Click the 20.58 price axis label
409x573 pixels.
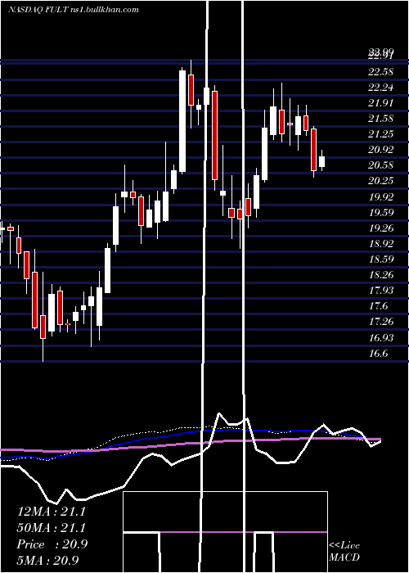coord(381,165)
